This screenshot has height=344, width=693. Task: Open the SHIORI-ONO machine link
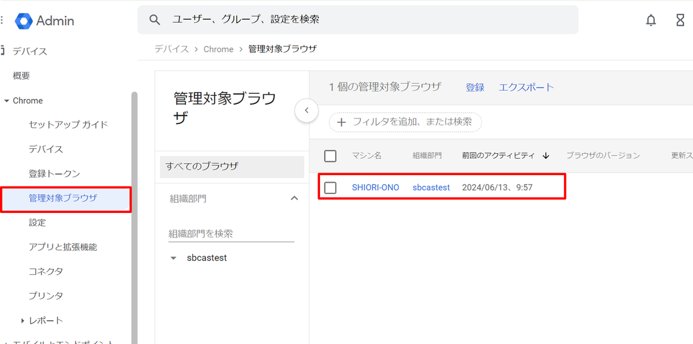[375, 188]
